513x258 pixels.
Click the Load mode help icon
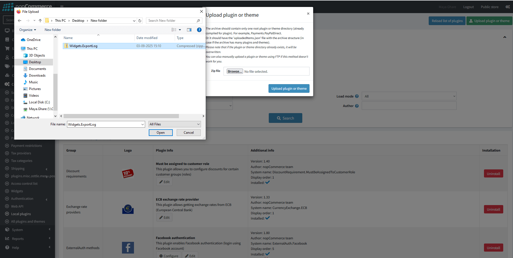coord(357,96)
